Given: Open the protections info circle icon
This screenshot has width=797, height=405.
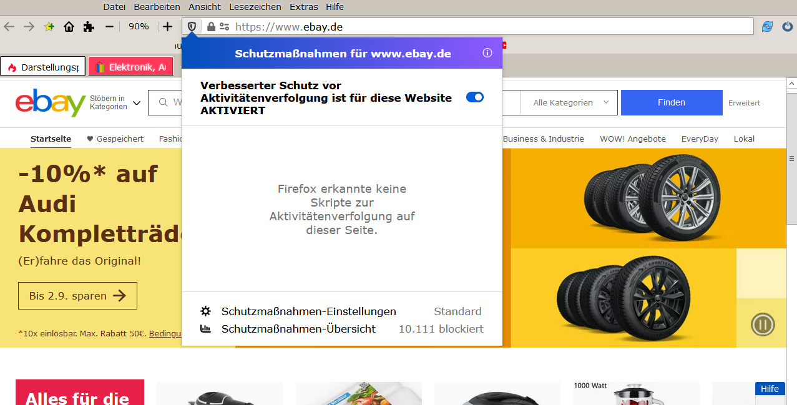Looking at the screenshot, I should coord(487,53).
